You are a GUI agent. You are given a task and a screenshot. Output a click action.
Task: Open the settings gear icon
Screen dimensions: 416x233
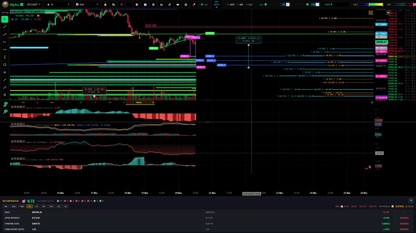153,5
